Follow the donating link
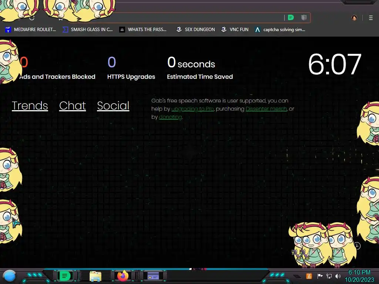This screenshot has width=379, height=284. point(170,117)
